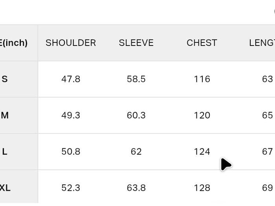Select shoulder value 47.8 for size S
The height and width of the screenshot is (206, 275).
coord(71,79)
